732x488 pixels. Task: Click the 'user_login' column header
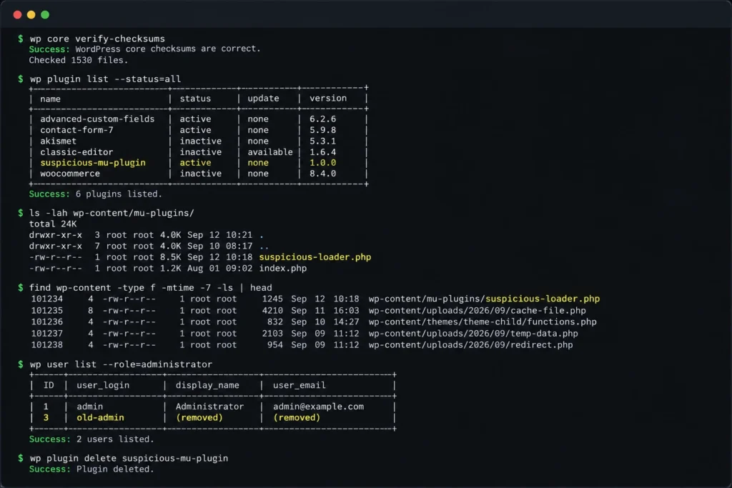pyautogui.click(x=103, y=385)
